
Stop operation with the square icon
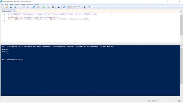click(x=53, y=7)
